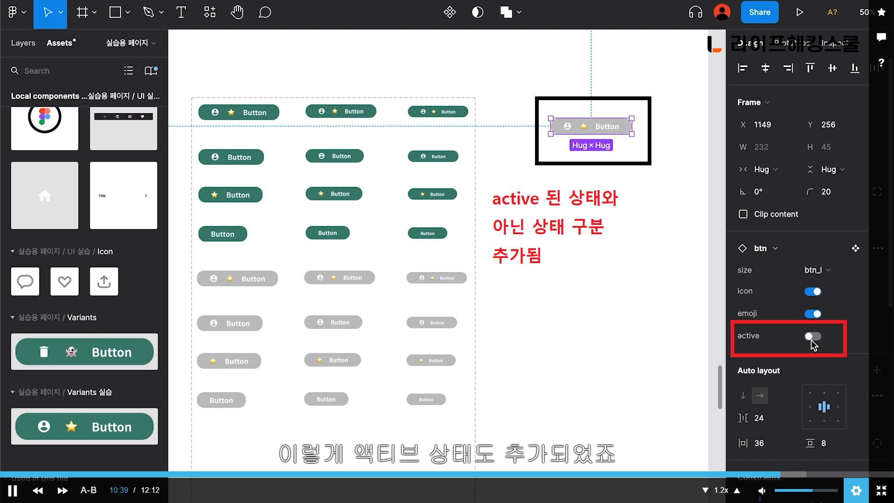Image resolution: width=894 pixels, height=503 pixels.
Task: Select the Text tool
Action: [x=181, y=13]
